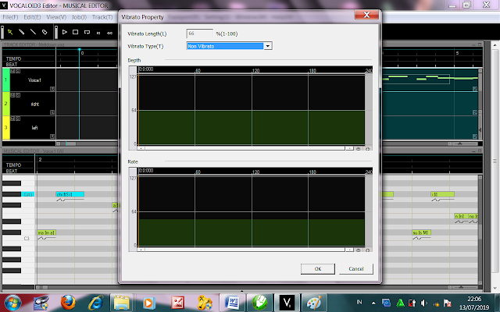
Task: Toggle the loop playback icon
Action: pyautogui.click(x=87, y=32)
